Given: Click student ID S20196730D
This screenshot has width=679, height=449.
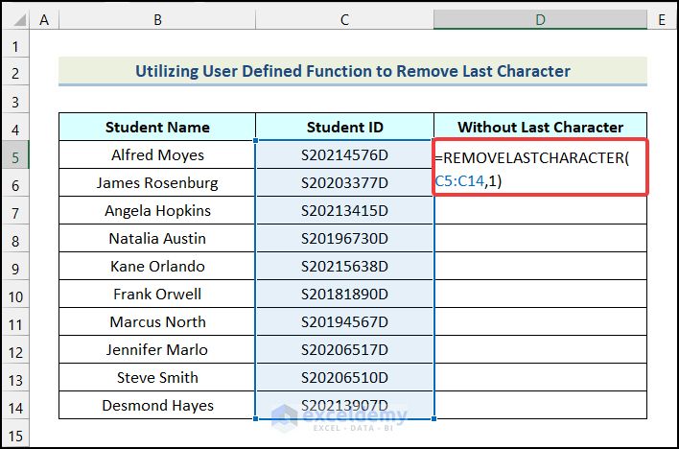Looking at the screenshot, I should coord(344,238).
